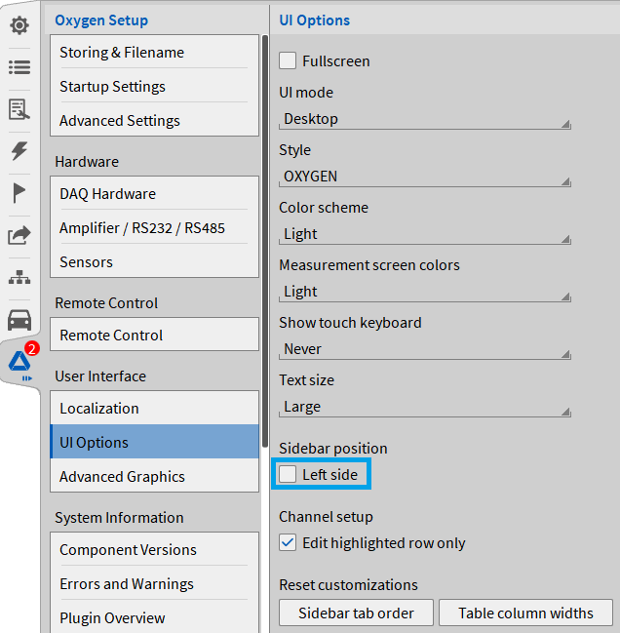Open the UI mode dropdown showing Desktop
The width and height of the screenshot is (620, 633).
click(x=424, y=119)
